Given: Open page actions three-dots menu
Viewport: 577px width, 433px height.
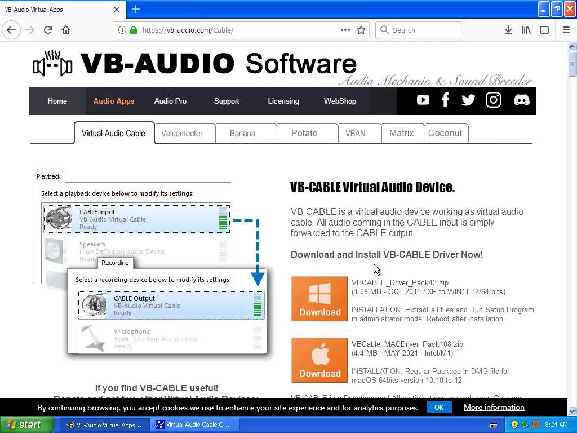Looking at the screenshot, I should coord(345,30).
